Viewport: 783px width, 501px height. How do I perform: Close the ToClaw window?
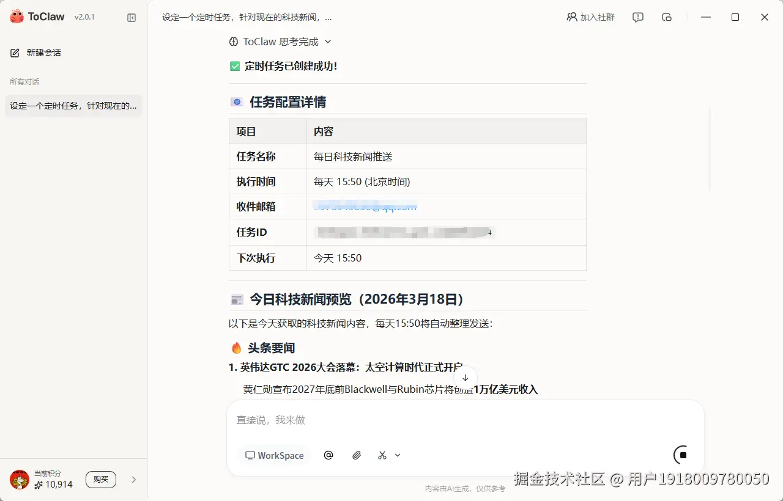click(x=765, y=17)
